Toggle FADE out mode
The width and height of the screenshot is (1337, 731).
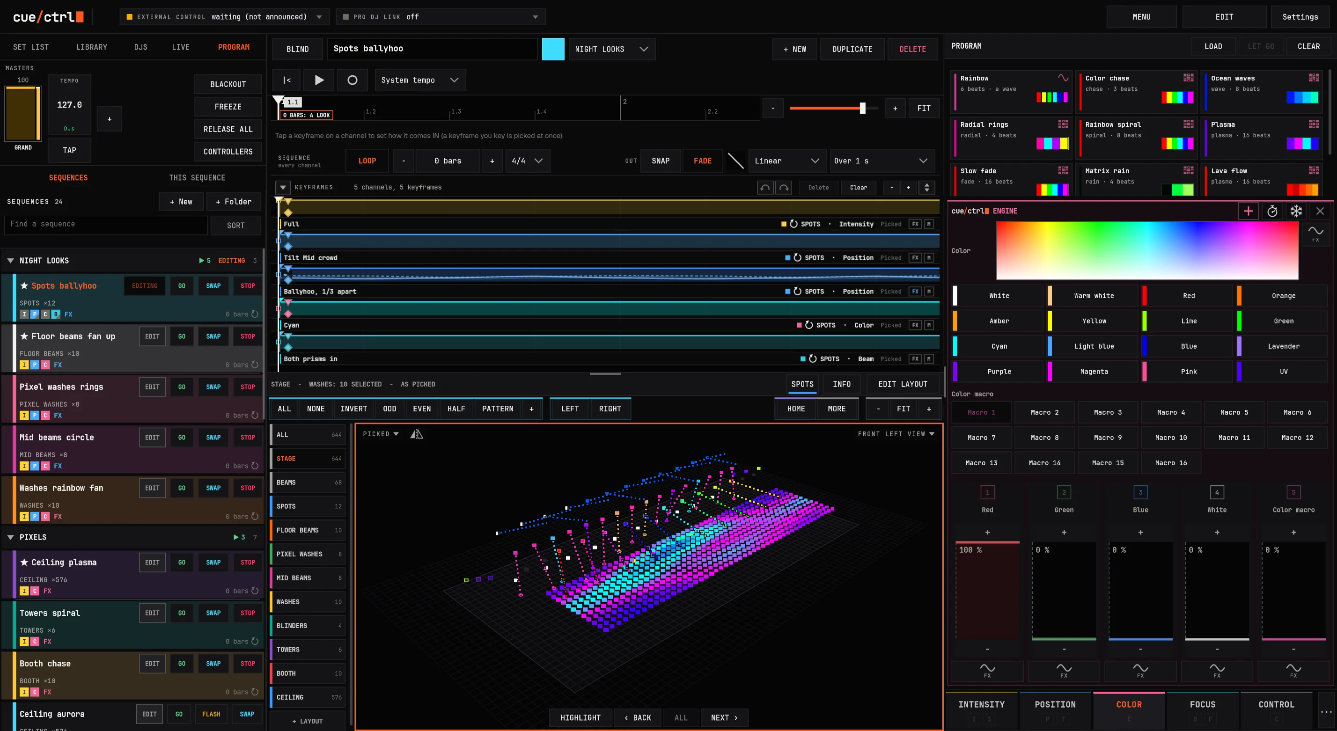point(702,161)
